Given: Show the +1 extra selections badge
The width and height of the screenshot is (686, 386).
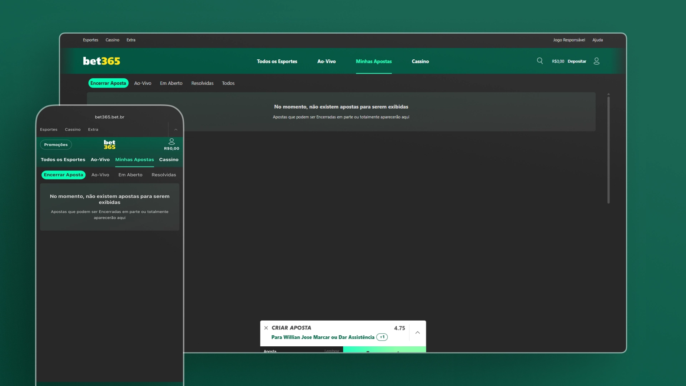Looking at the screenshot, I should [x=382, y=337].
